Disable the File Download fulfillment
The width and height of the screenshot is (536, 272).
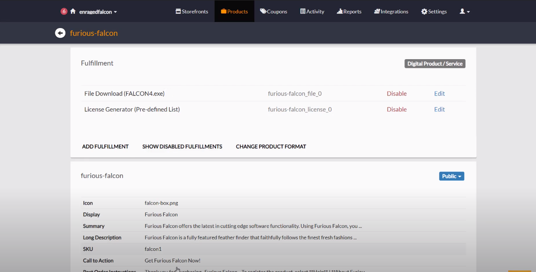[x=397, y=93]
